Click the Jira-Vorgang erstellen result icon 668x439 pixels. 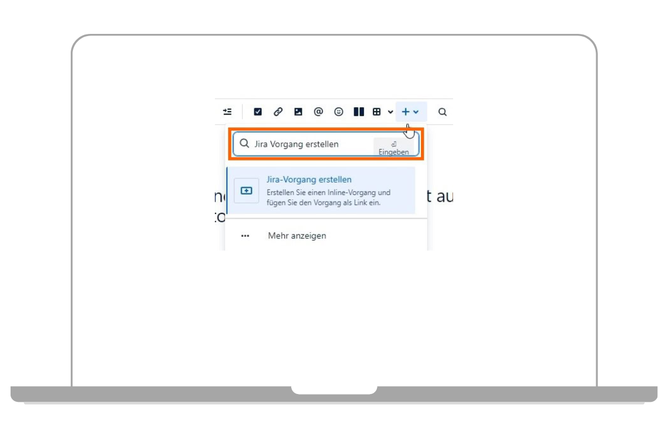pyautogui.click(x=247, y=190)
